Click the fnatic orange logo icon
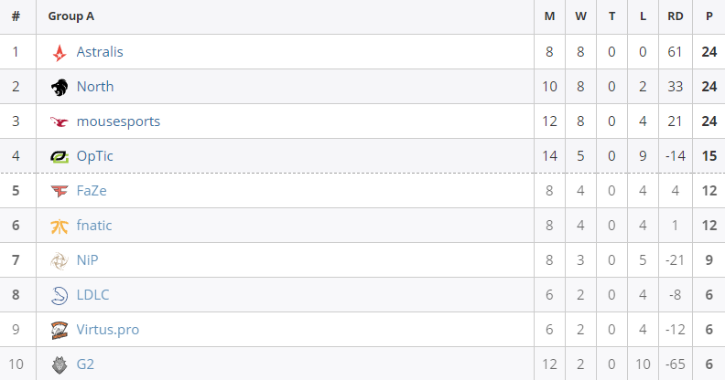Image resolution: width=725 pixels, height=380 pixels. tap(60, 226)
